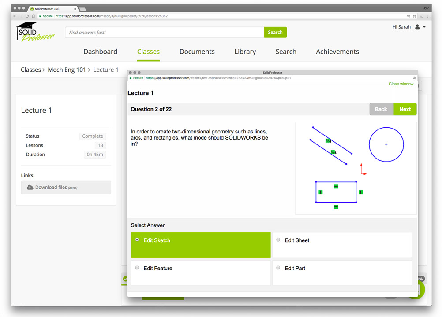Viewport: 442px width, 317px height.
Task: Click the browser home icon
Action: [34, 16]
